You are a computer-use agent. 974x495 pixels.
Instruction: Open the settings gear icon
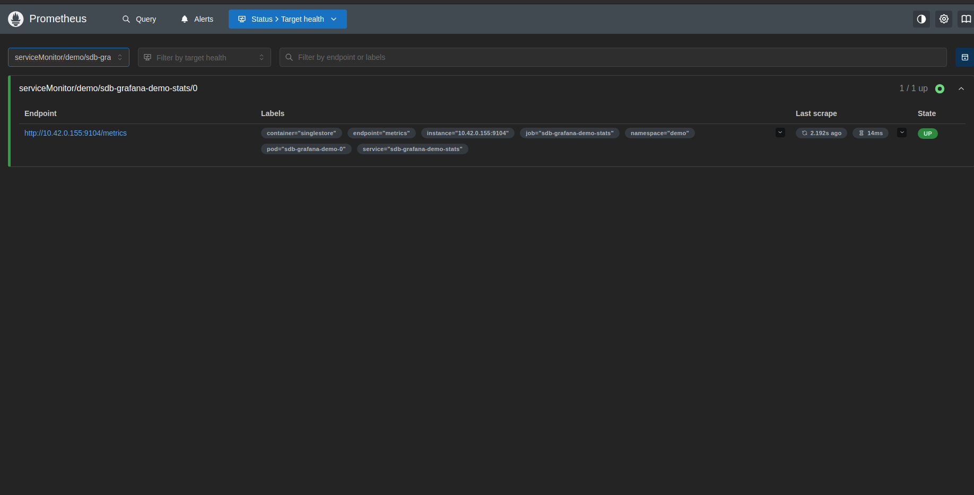tap(944, 19)
